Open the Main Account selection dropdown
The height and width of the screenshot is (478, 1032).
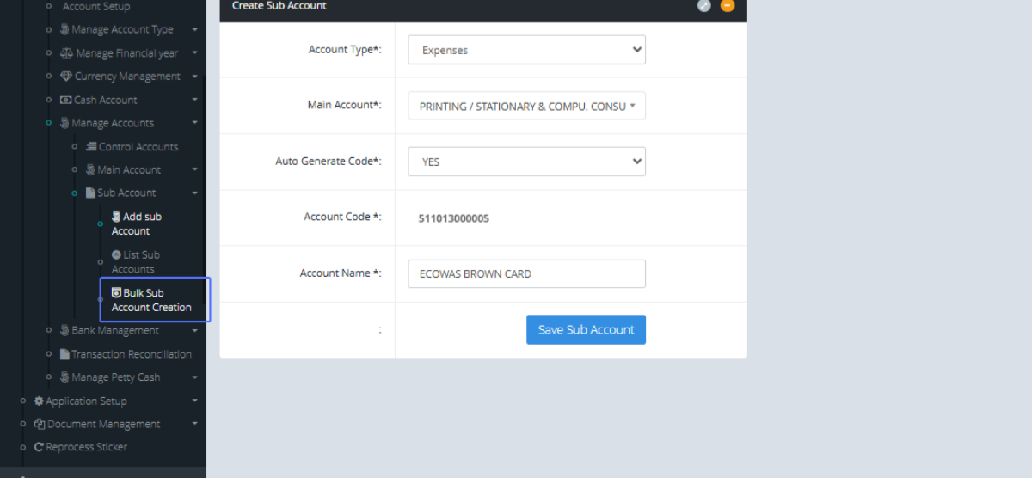pos(526,107)
